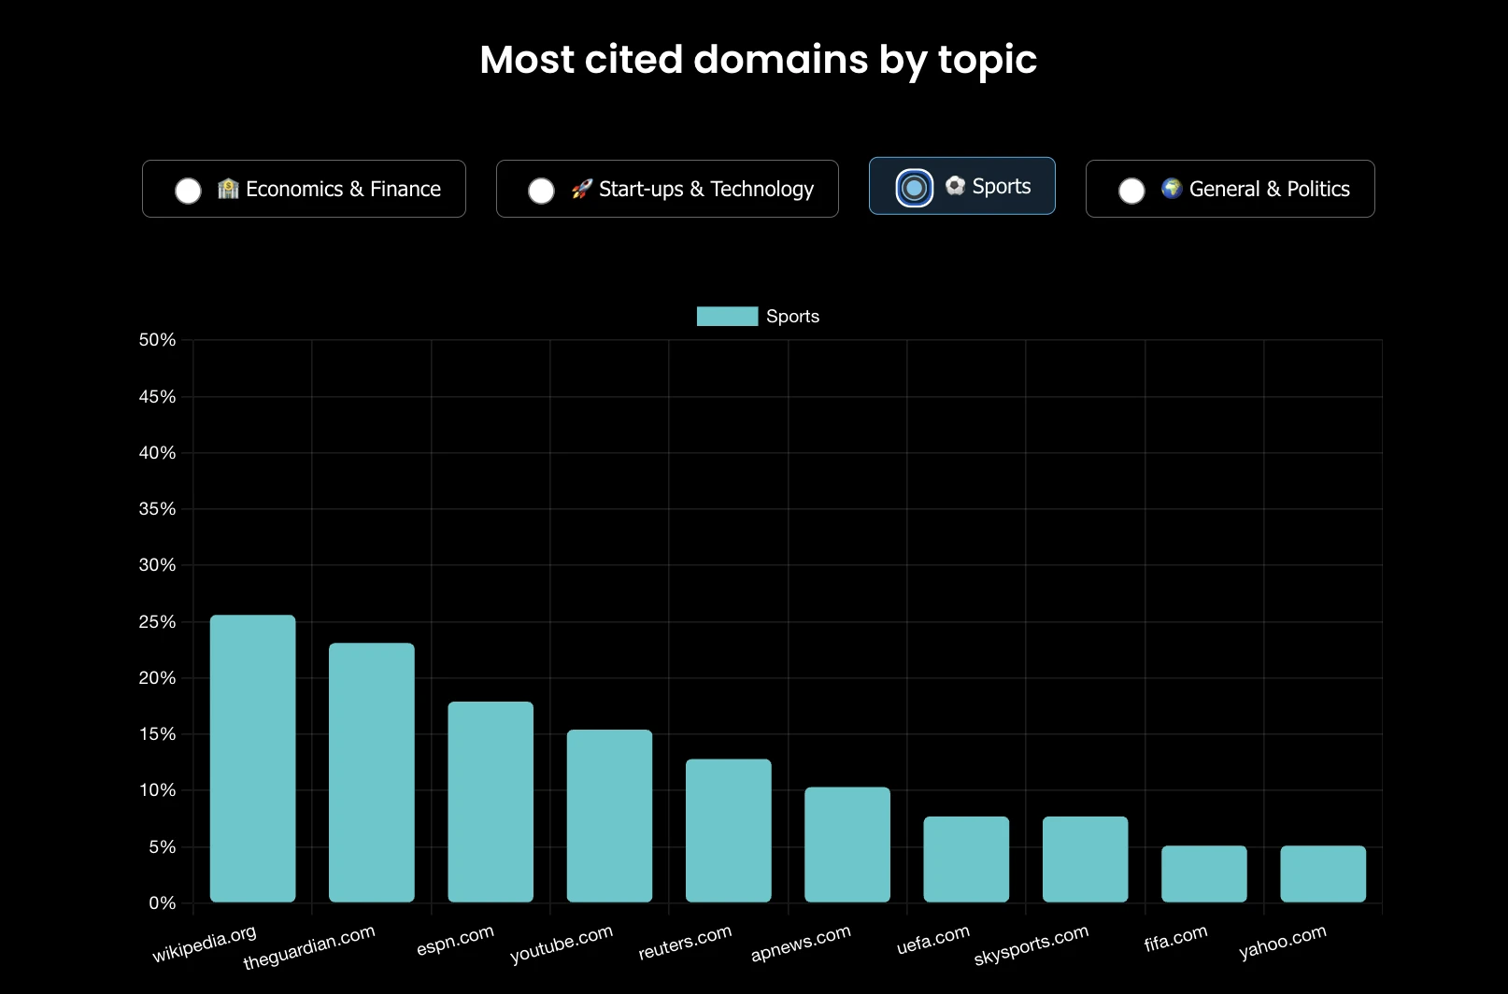Click the rocket emoji icon

tap(581, 189)
